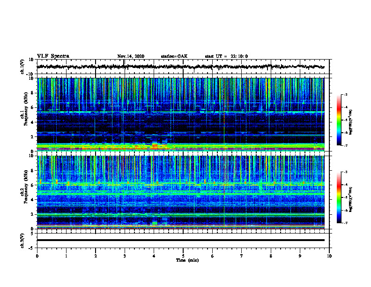Click the "8" tick on the time axis
The image size is (371, 287).
click(x=271, y=256)
